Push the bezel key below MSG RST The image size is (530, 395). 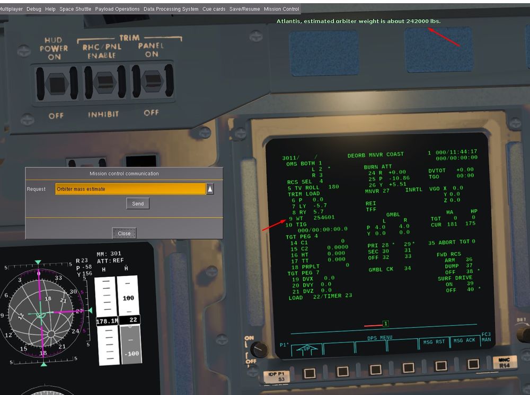441,366
